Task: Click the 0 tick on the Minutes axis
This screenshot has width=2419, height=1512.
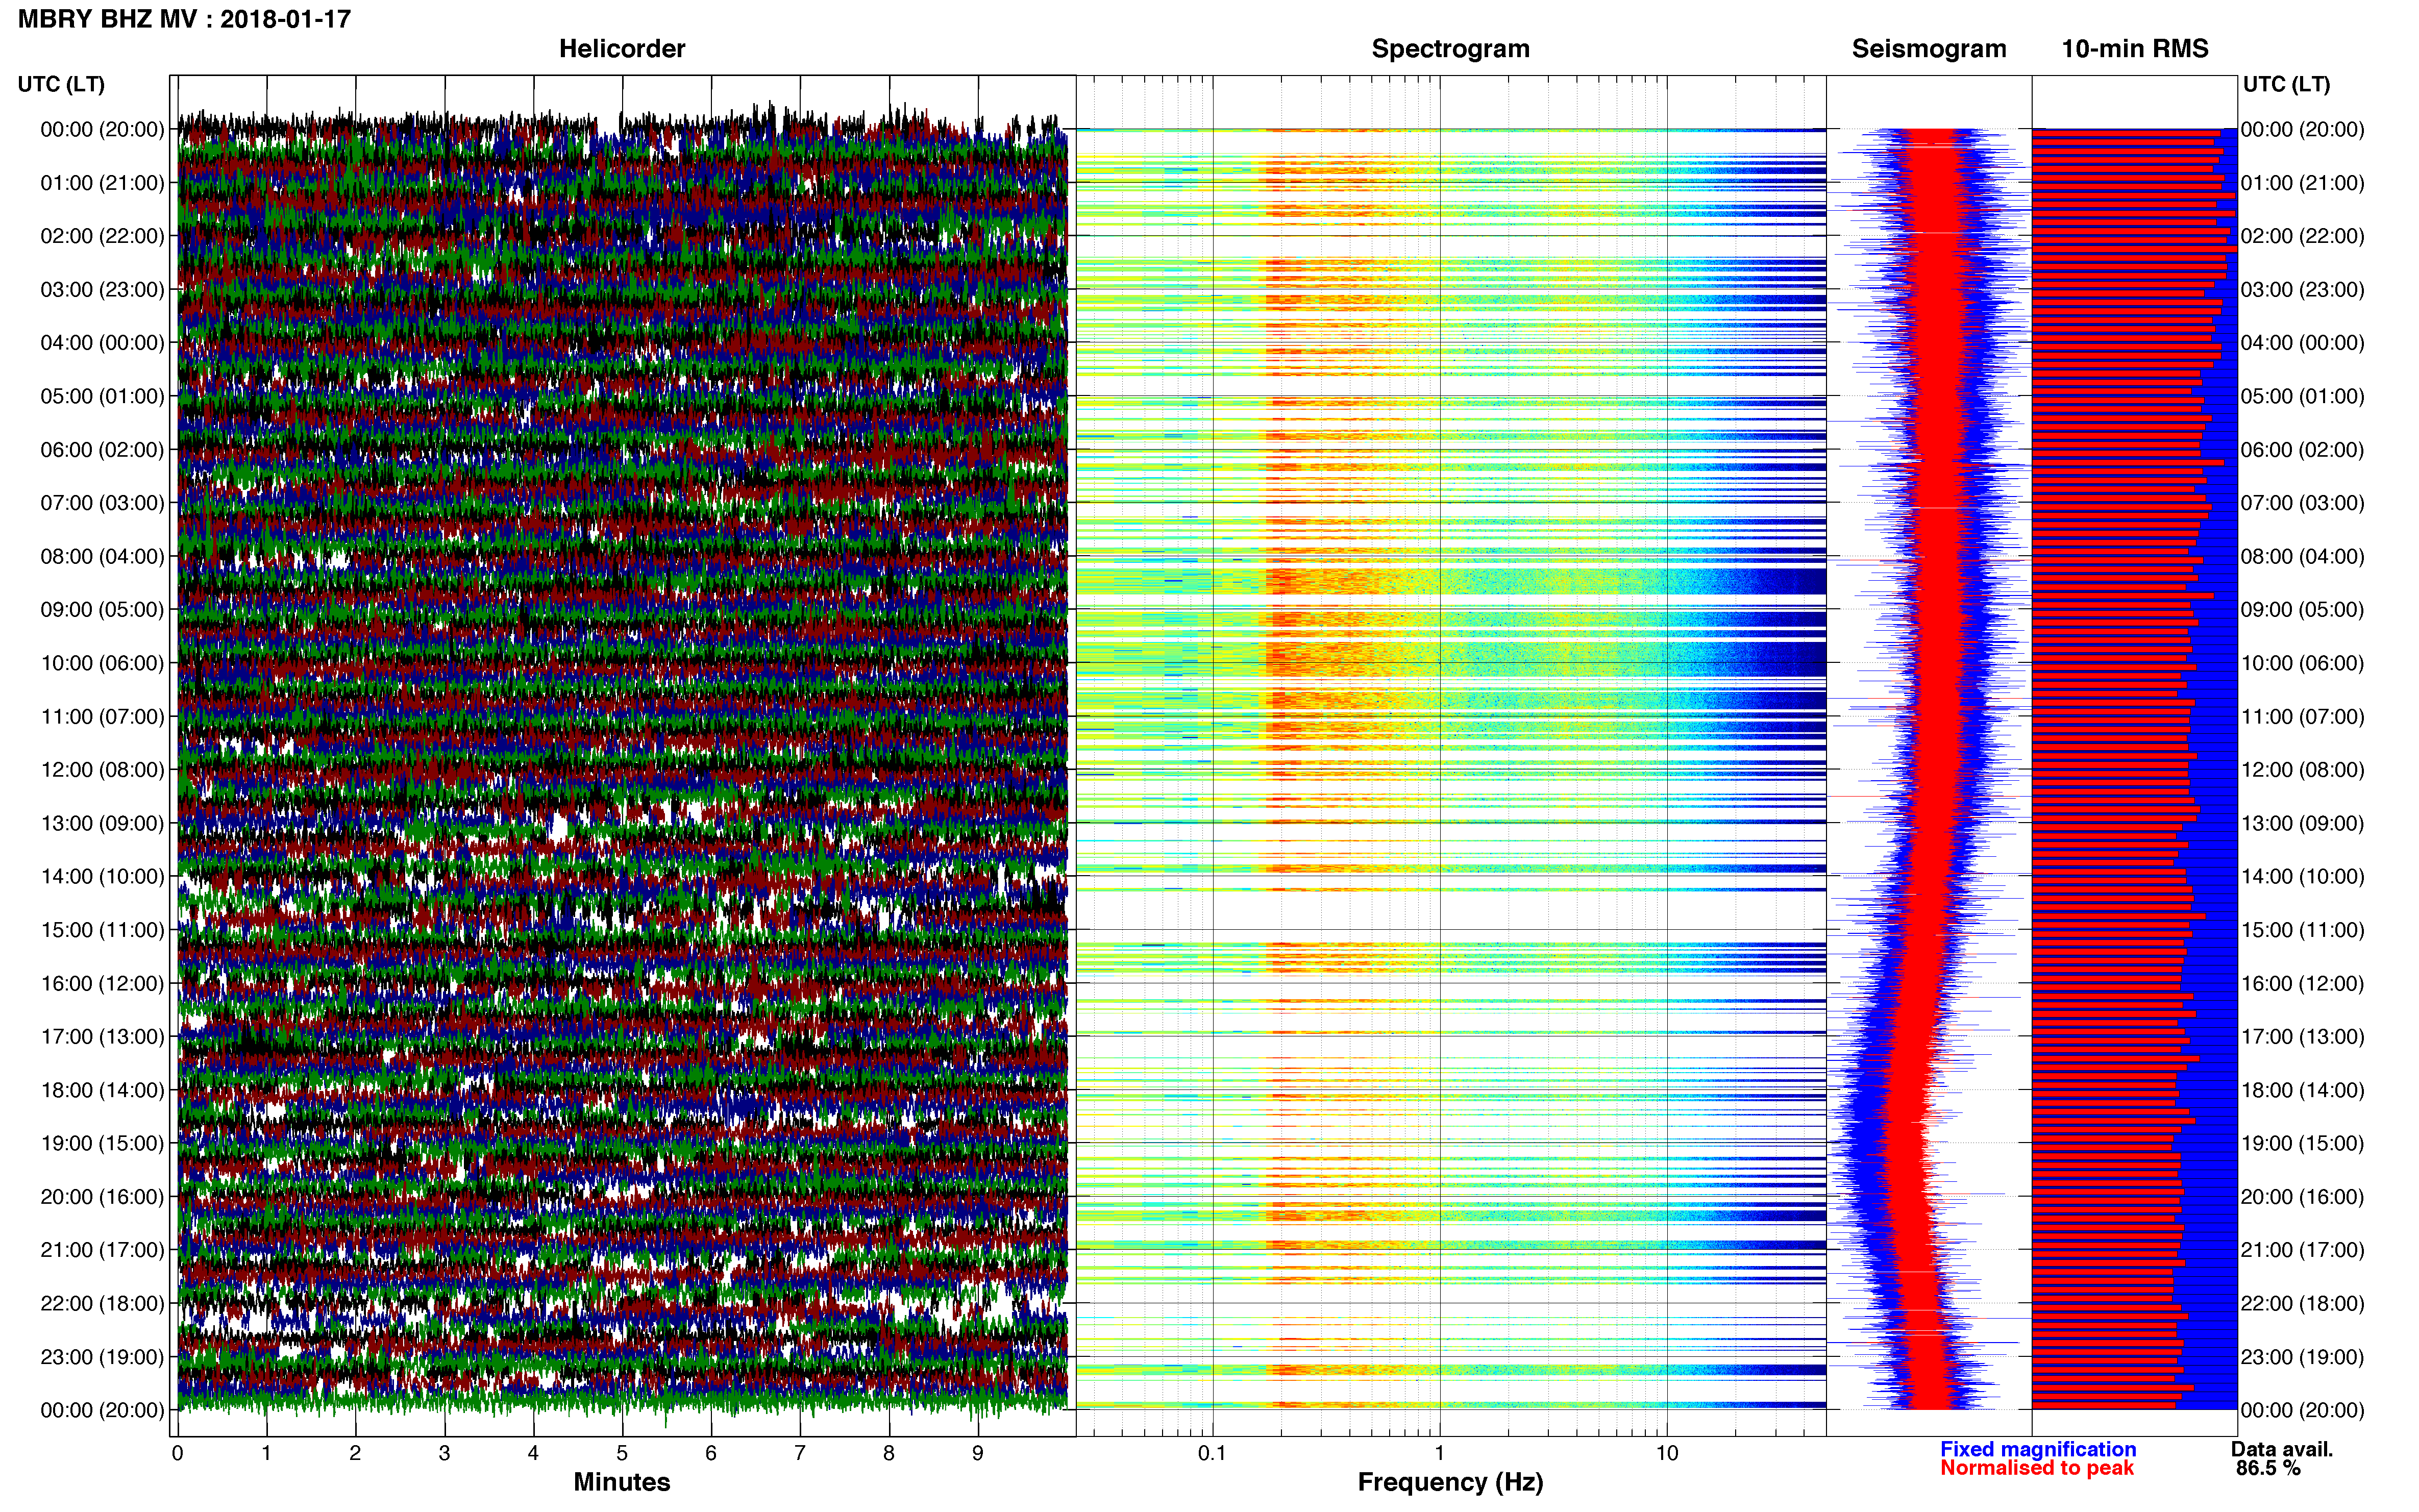Action: [177, 1453]
